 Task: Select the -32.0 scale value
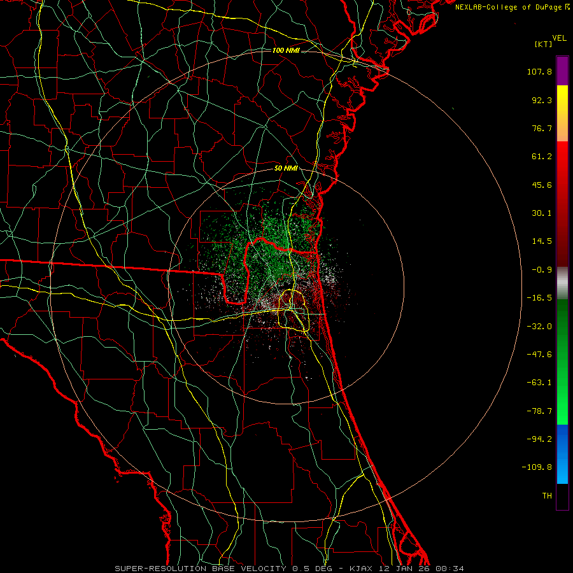click(539, 327)
